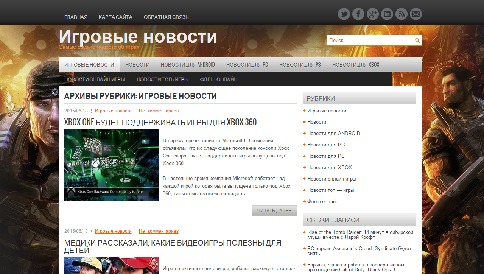Click the Xbox One presentation thumbnail
484x274 pixels.
(112, 165)
